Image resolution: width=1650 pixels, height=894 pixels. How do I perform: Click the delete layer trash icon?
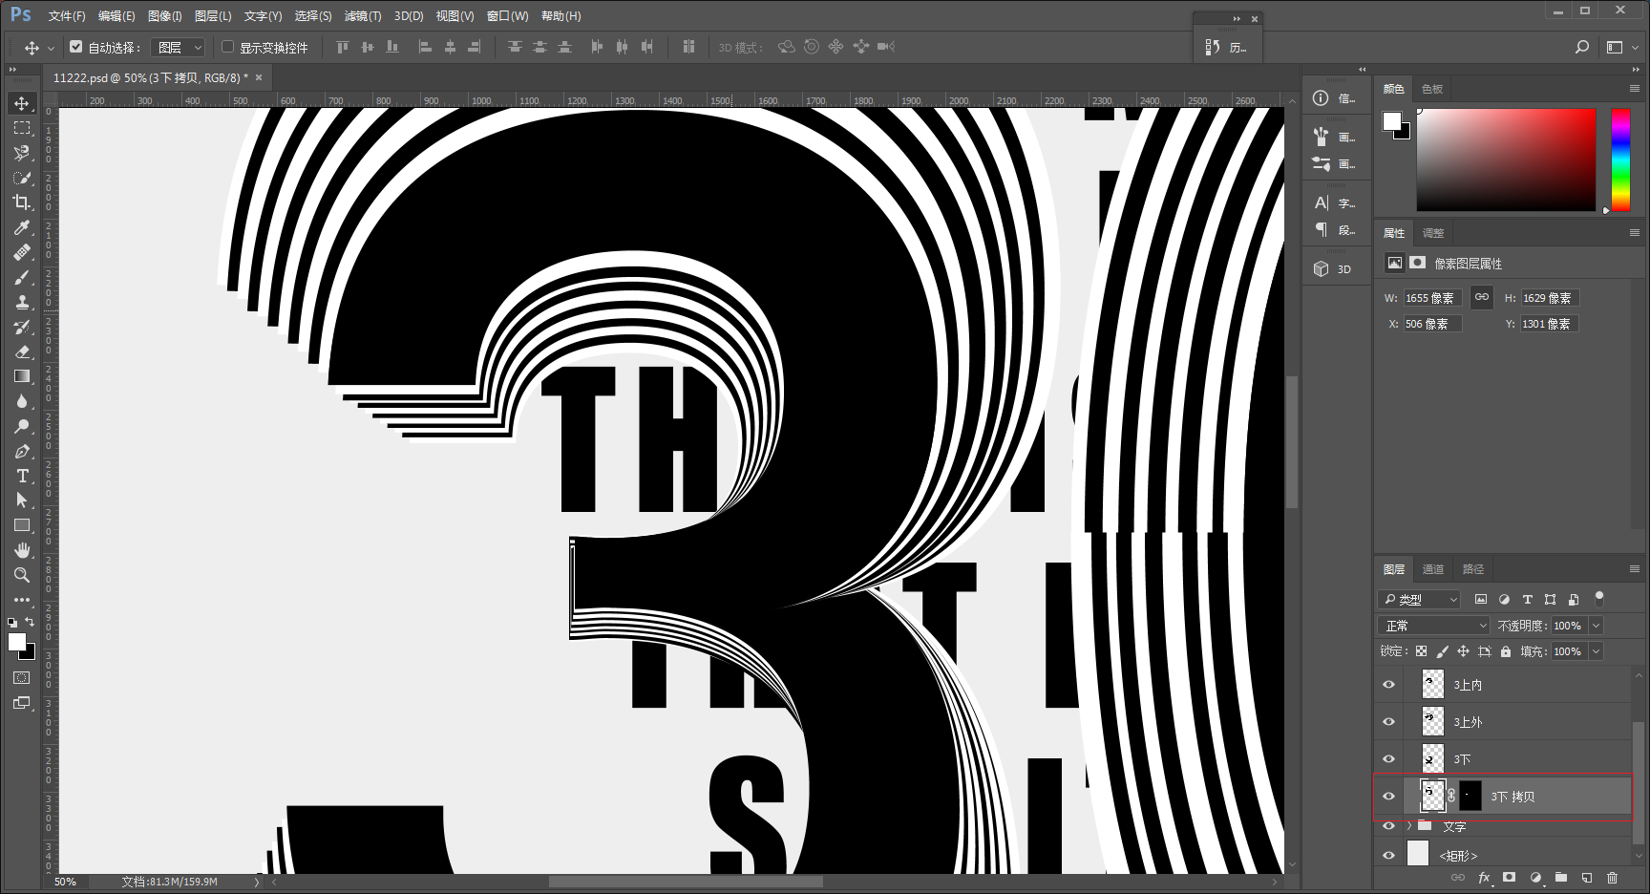(x=1612, y=878)
